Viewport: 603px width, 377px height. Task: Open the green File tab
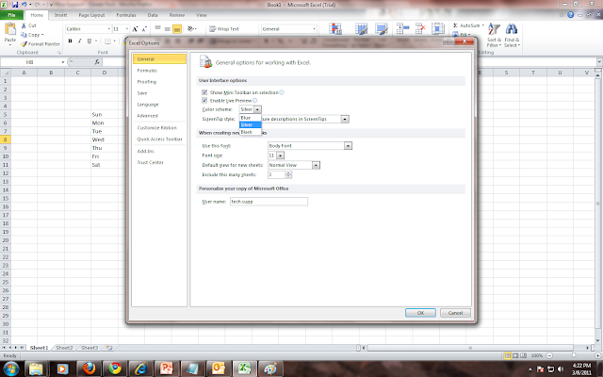pos(11,15)
